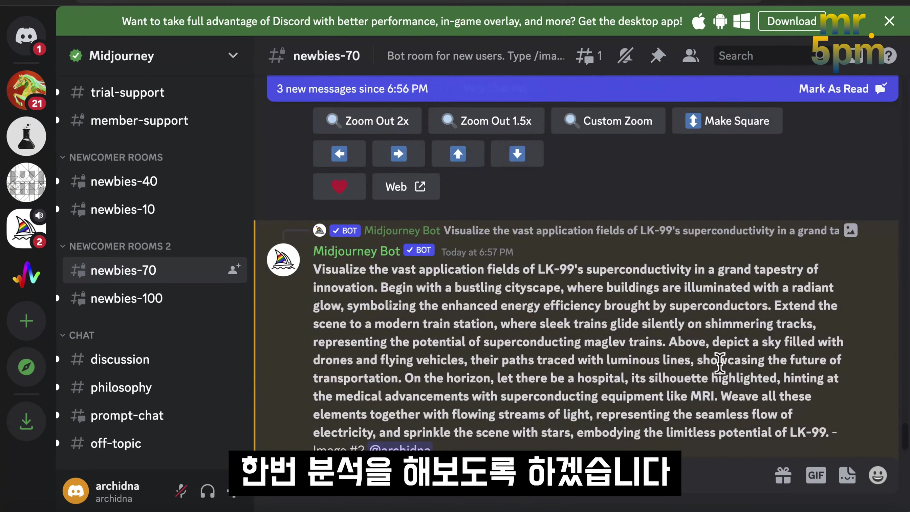Image resolution: width=910 pixels, height=512 pixels.
Task: Open the discussion channel
Action: click(x=155, y=359)
